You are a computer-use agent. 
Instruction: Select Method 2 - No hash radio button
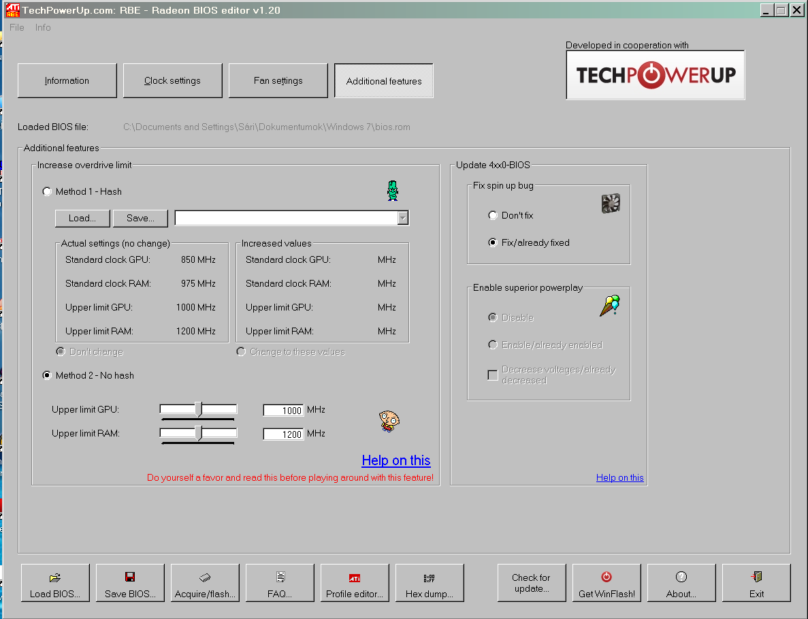[x=47, y=375]
